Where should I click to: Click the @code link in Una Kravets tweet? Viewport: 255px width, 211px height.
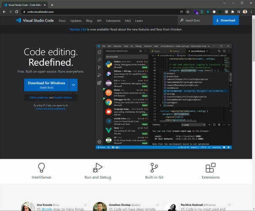tap(47, 209)
